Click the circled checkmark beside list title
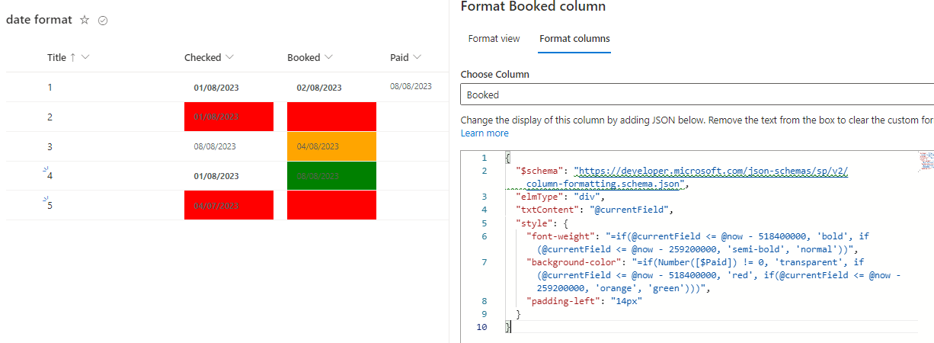934x343 pixels. (103, 21)
